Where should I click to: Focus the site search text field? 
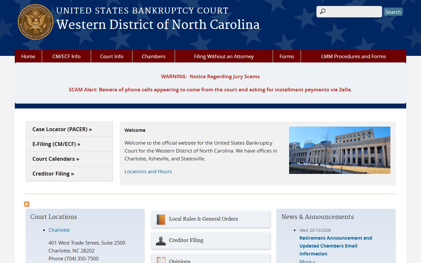point(349,12)
